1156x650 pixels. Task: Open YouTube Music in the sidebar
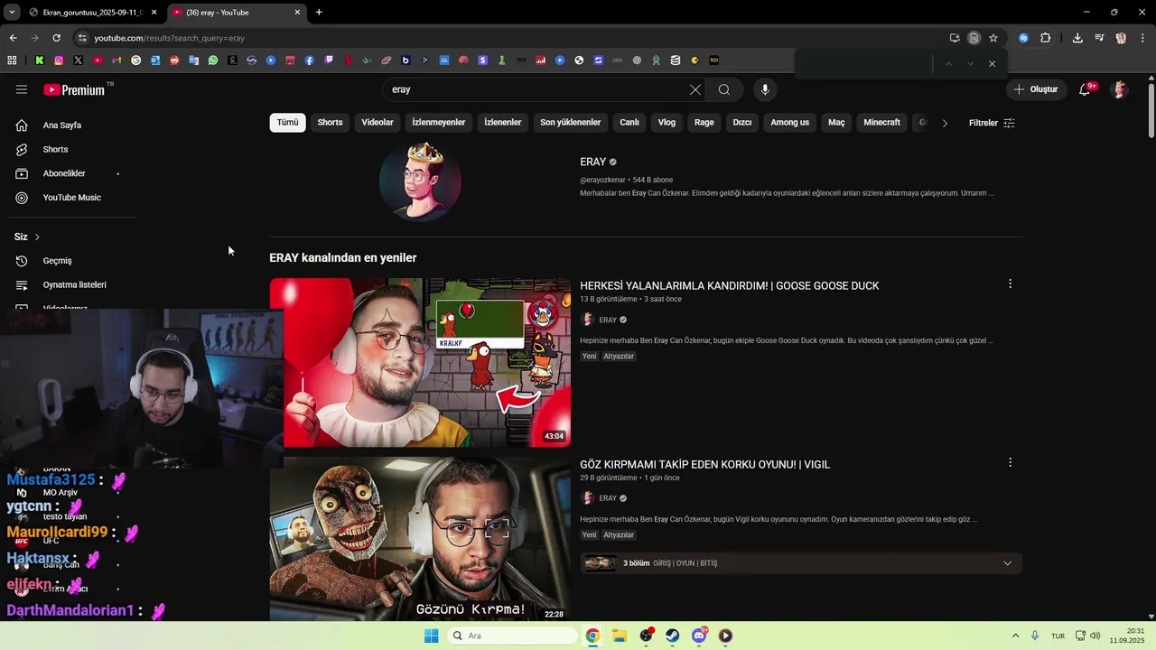[x=71, y=198]
